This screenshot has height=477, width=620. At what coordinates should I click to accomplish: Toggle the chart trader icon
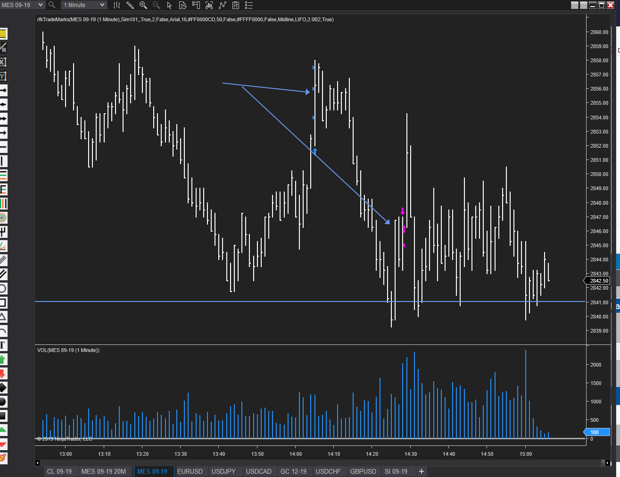(196, 5)
